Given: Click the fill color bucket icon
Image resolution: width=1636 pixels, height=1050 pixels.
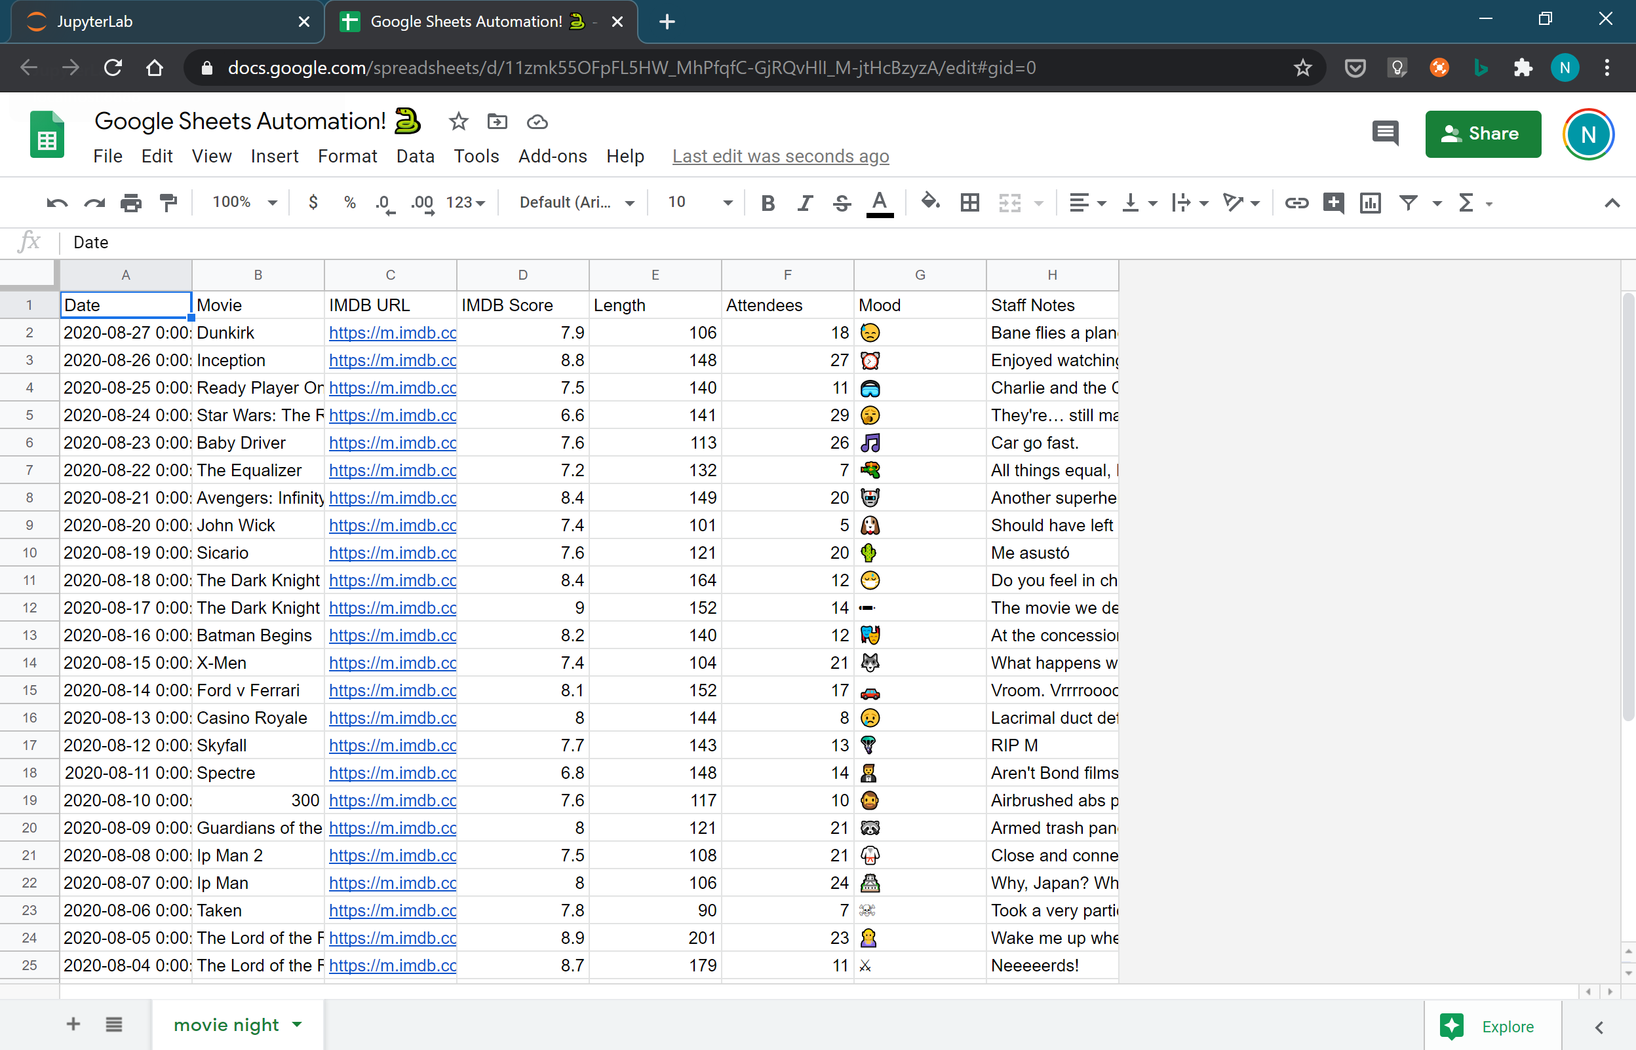Looking at the screenshot, I should coord(930,202).
